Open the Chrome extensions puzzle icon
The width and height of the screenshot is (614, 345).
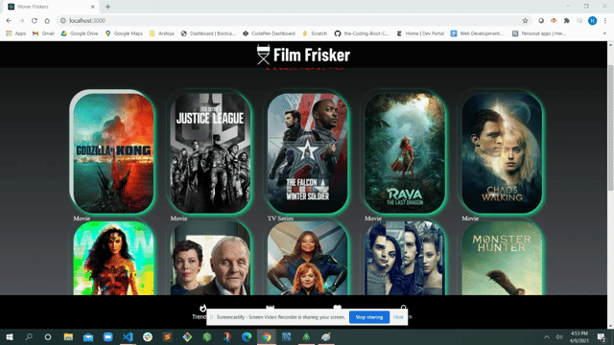(567, 21)
